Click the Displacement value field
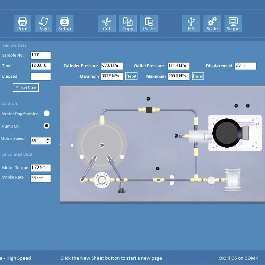The height and width of the screenshot is (265, 265). point(245,66)
